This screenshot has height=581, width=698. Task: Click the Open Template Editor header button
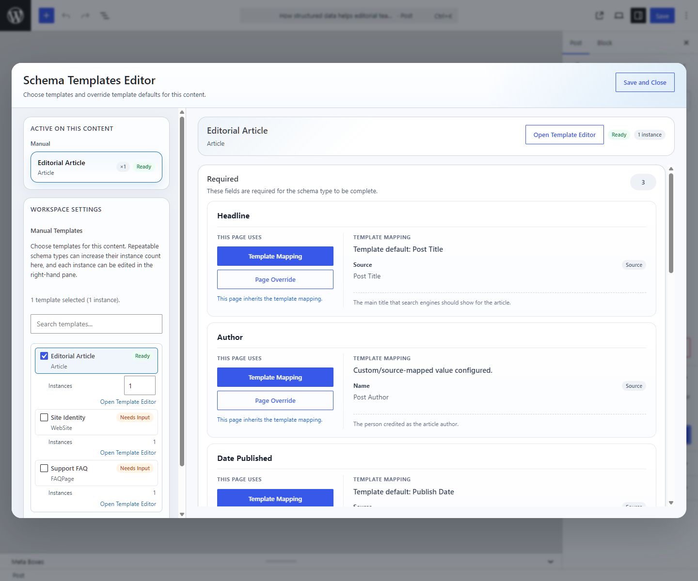564,135
